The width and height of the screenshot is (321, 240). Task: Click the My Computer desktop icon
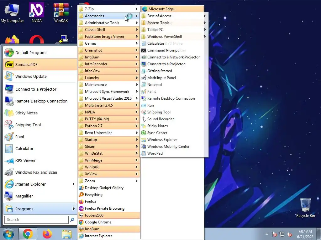click(12, 12)
